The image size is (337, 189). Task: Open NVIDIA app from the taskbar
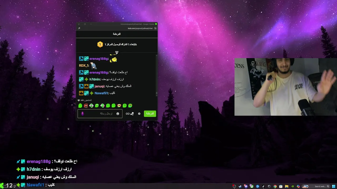(292, 186)
